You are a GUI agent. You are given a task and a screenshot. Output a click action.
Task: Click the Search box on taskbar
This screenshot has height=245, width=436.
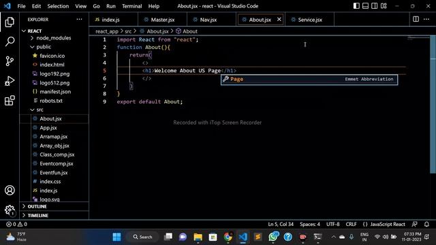[x=142, y=237]
